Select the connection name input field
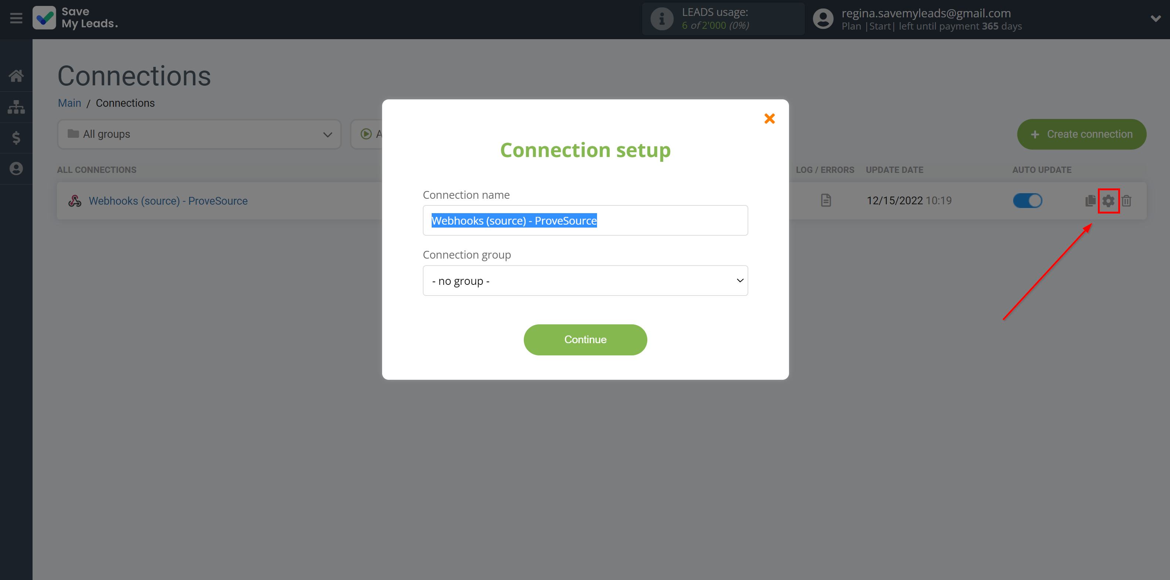The height and width of the screenshot is (580, 1170). [x=585, y=221]
